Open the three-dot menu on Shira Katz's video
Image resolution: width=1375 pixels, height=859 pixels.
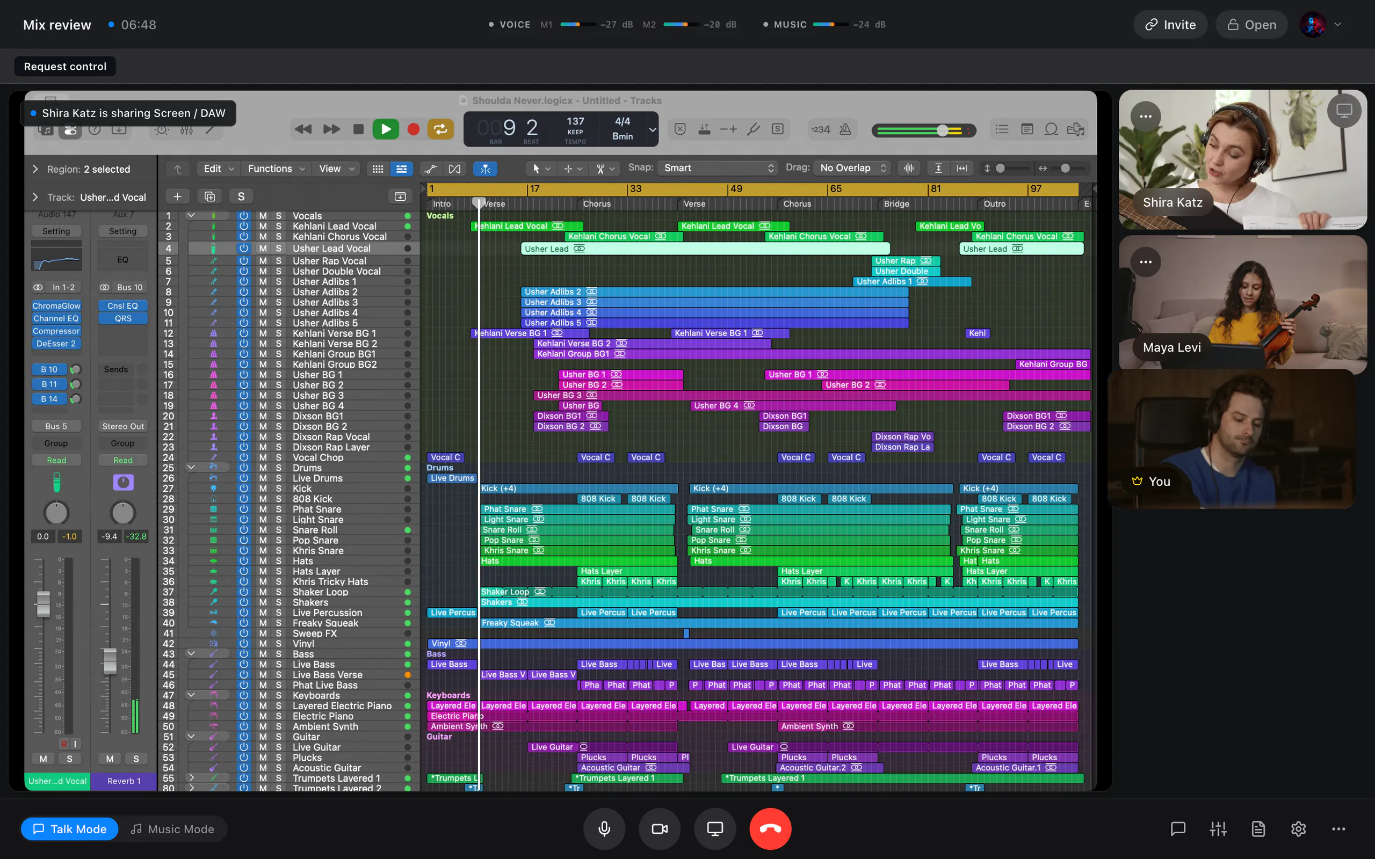tap(1146, 117)
